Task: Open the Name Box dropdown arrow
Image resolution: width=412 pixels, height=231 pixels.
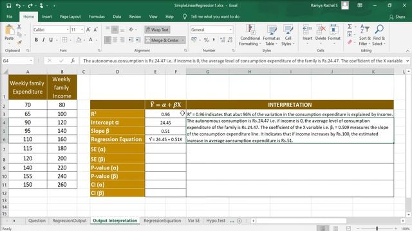Action: pos(31,61)
